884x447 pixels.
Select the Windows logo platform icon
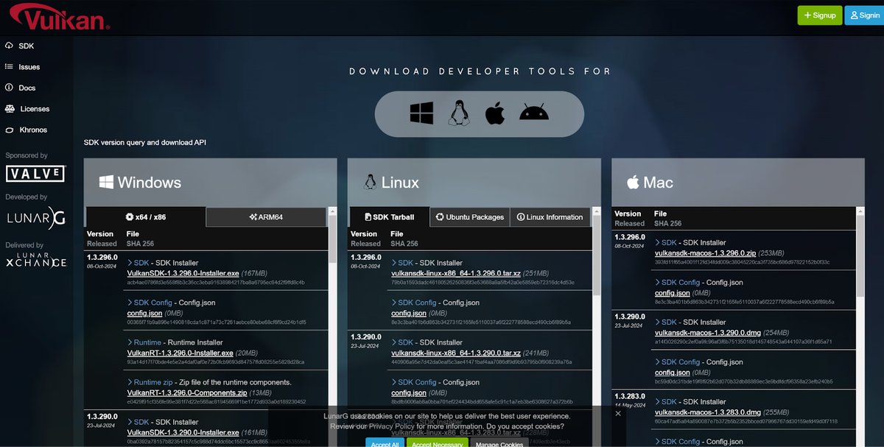[x=422, y=113]
